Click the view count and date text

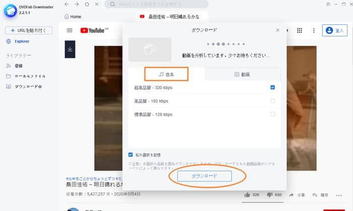[x=103, y=194]
